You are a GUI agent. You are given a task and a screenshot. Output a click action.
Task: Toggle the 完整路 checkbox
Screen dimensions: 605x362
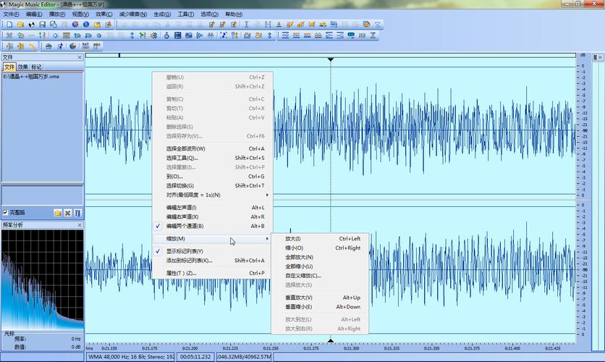point(5,213)
